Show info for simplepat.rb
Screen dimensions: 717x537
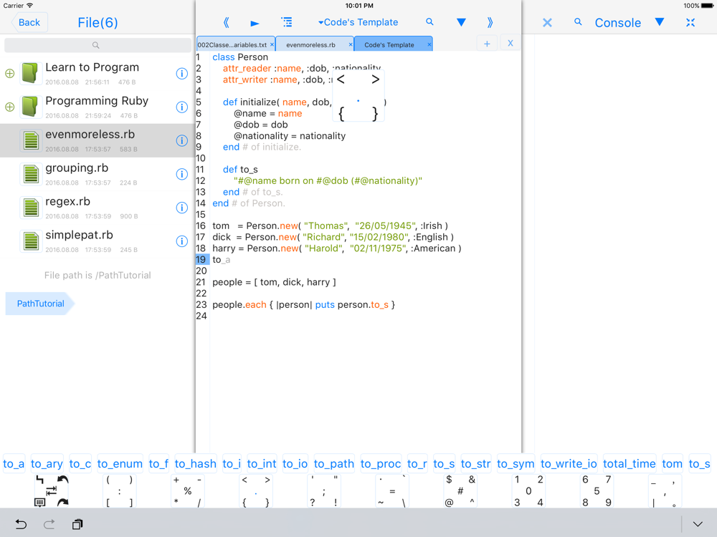[182, 241]
